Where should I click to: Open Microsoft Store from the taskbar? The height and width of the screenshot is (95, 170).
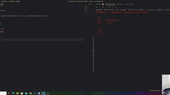tap(22, 93)
